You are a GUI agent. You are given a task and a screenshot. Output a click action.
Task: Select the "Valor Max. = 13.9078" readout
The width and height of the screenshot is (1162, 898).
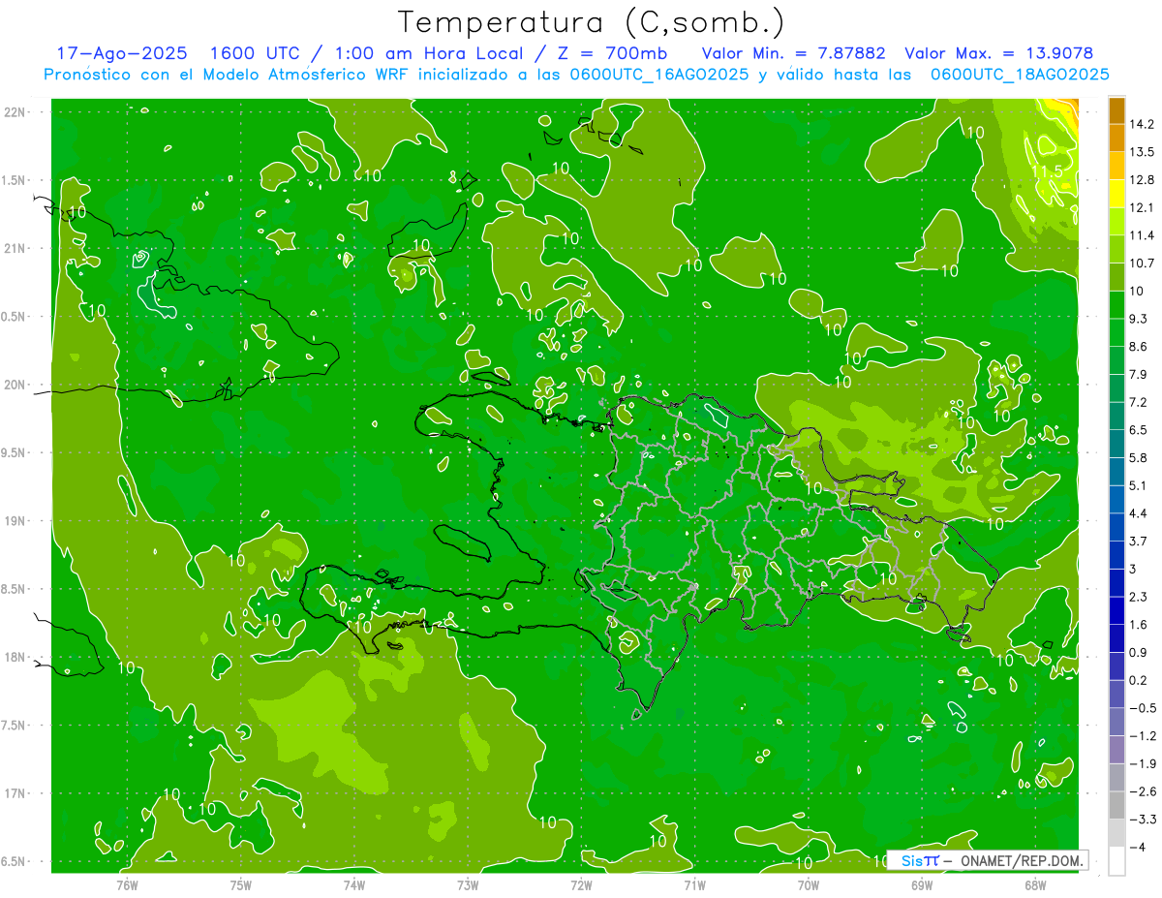click(998, 53)
